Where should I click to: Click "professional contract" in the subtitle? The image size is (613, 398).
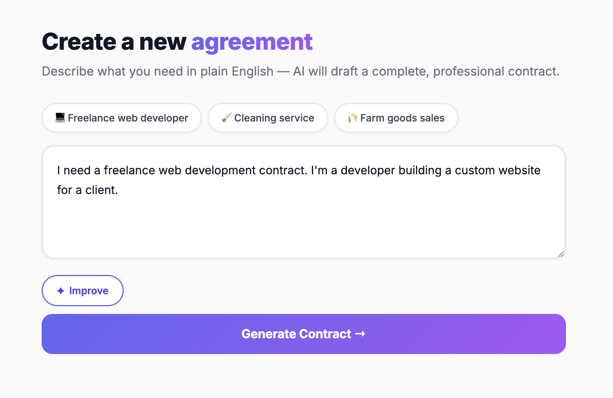point(496,71)
